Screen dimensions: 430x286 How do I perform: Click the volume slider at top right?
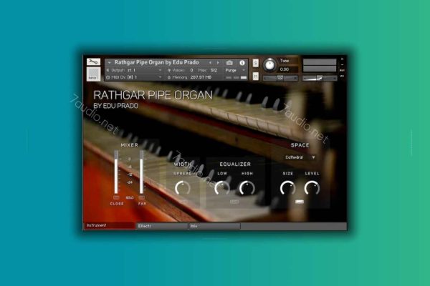click(x=320, y=78)
